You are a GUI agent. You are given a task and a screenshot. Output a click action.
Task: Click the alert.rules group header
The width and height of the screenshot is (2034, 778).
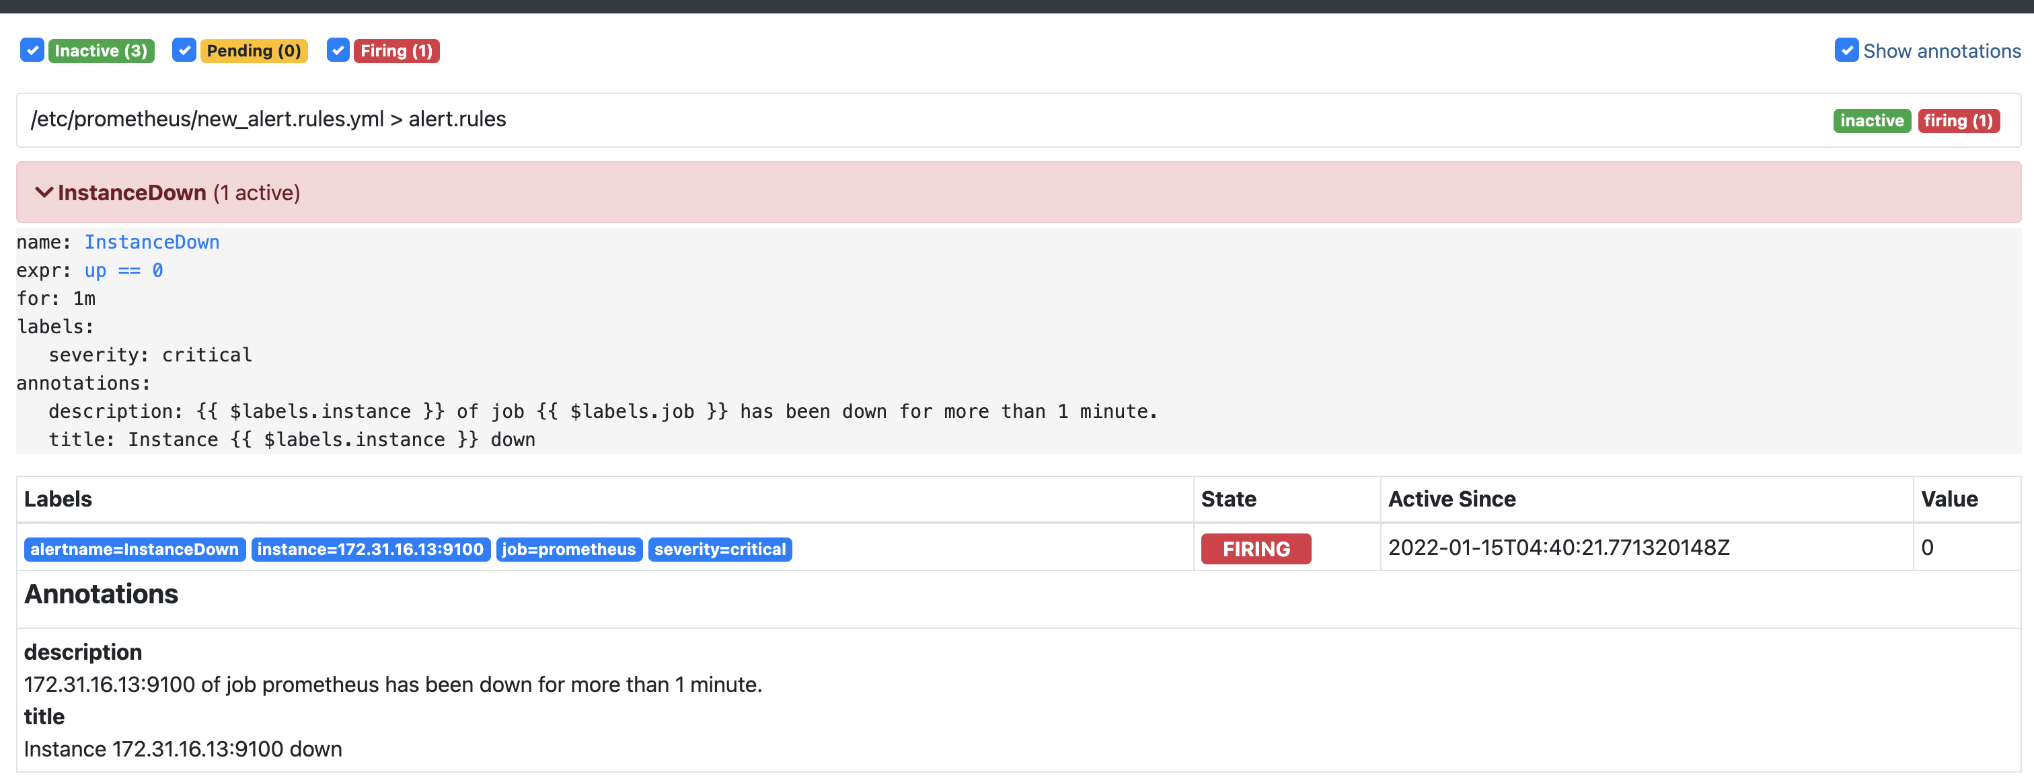click(x=268, y=119)
